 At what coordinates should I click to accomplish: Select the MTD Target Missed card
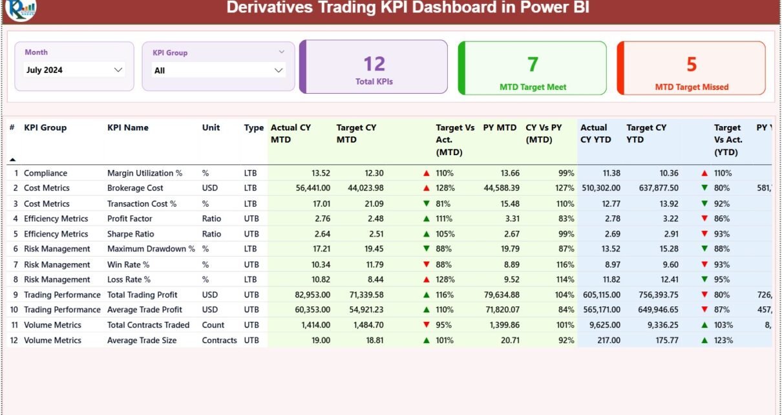692,68
